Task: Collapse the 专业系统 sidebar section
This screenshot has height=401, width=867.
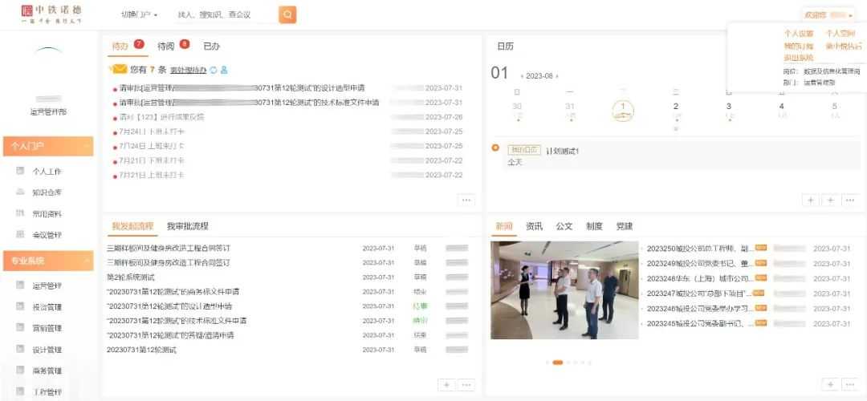Action: [85, 261]
